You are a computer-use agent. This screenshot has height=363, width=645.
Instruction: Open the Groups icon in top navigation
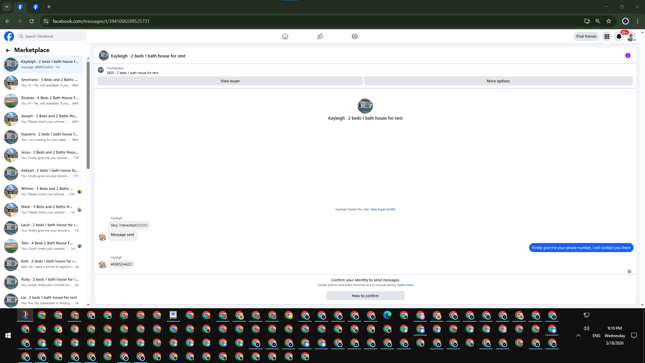(x=354, y=36)
